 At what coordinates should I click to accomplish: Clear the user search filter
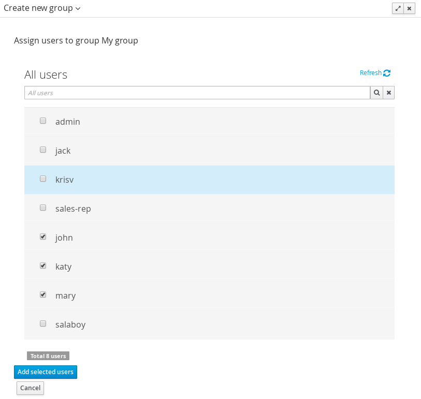coord(389,93)
